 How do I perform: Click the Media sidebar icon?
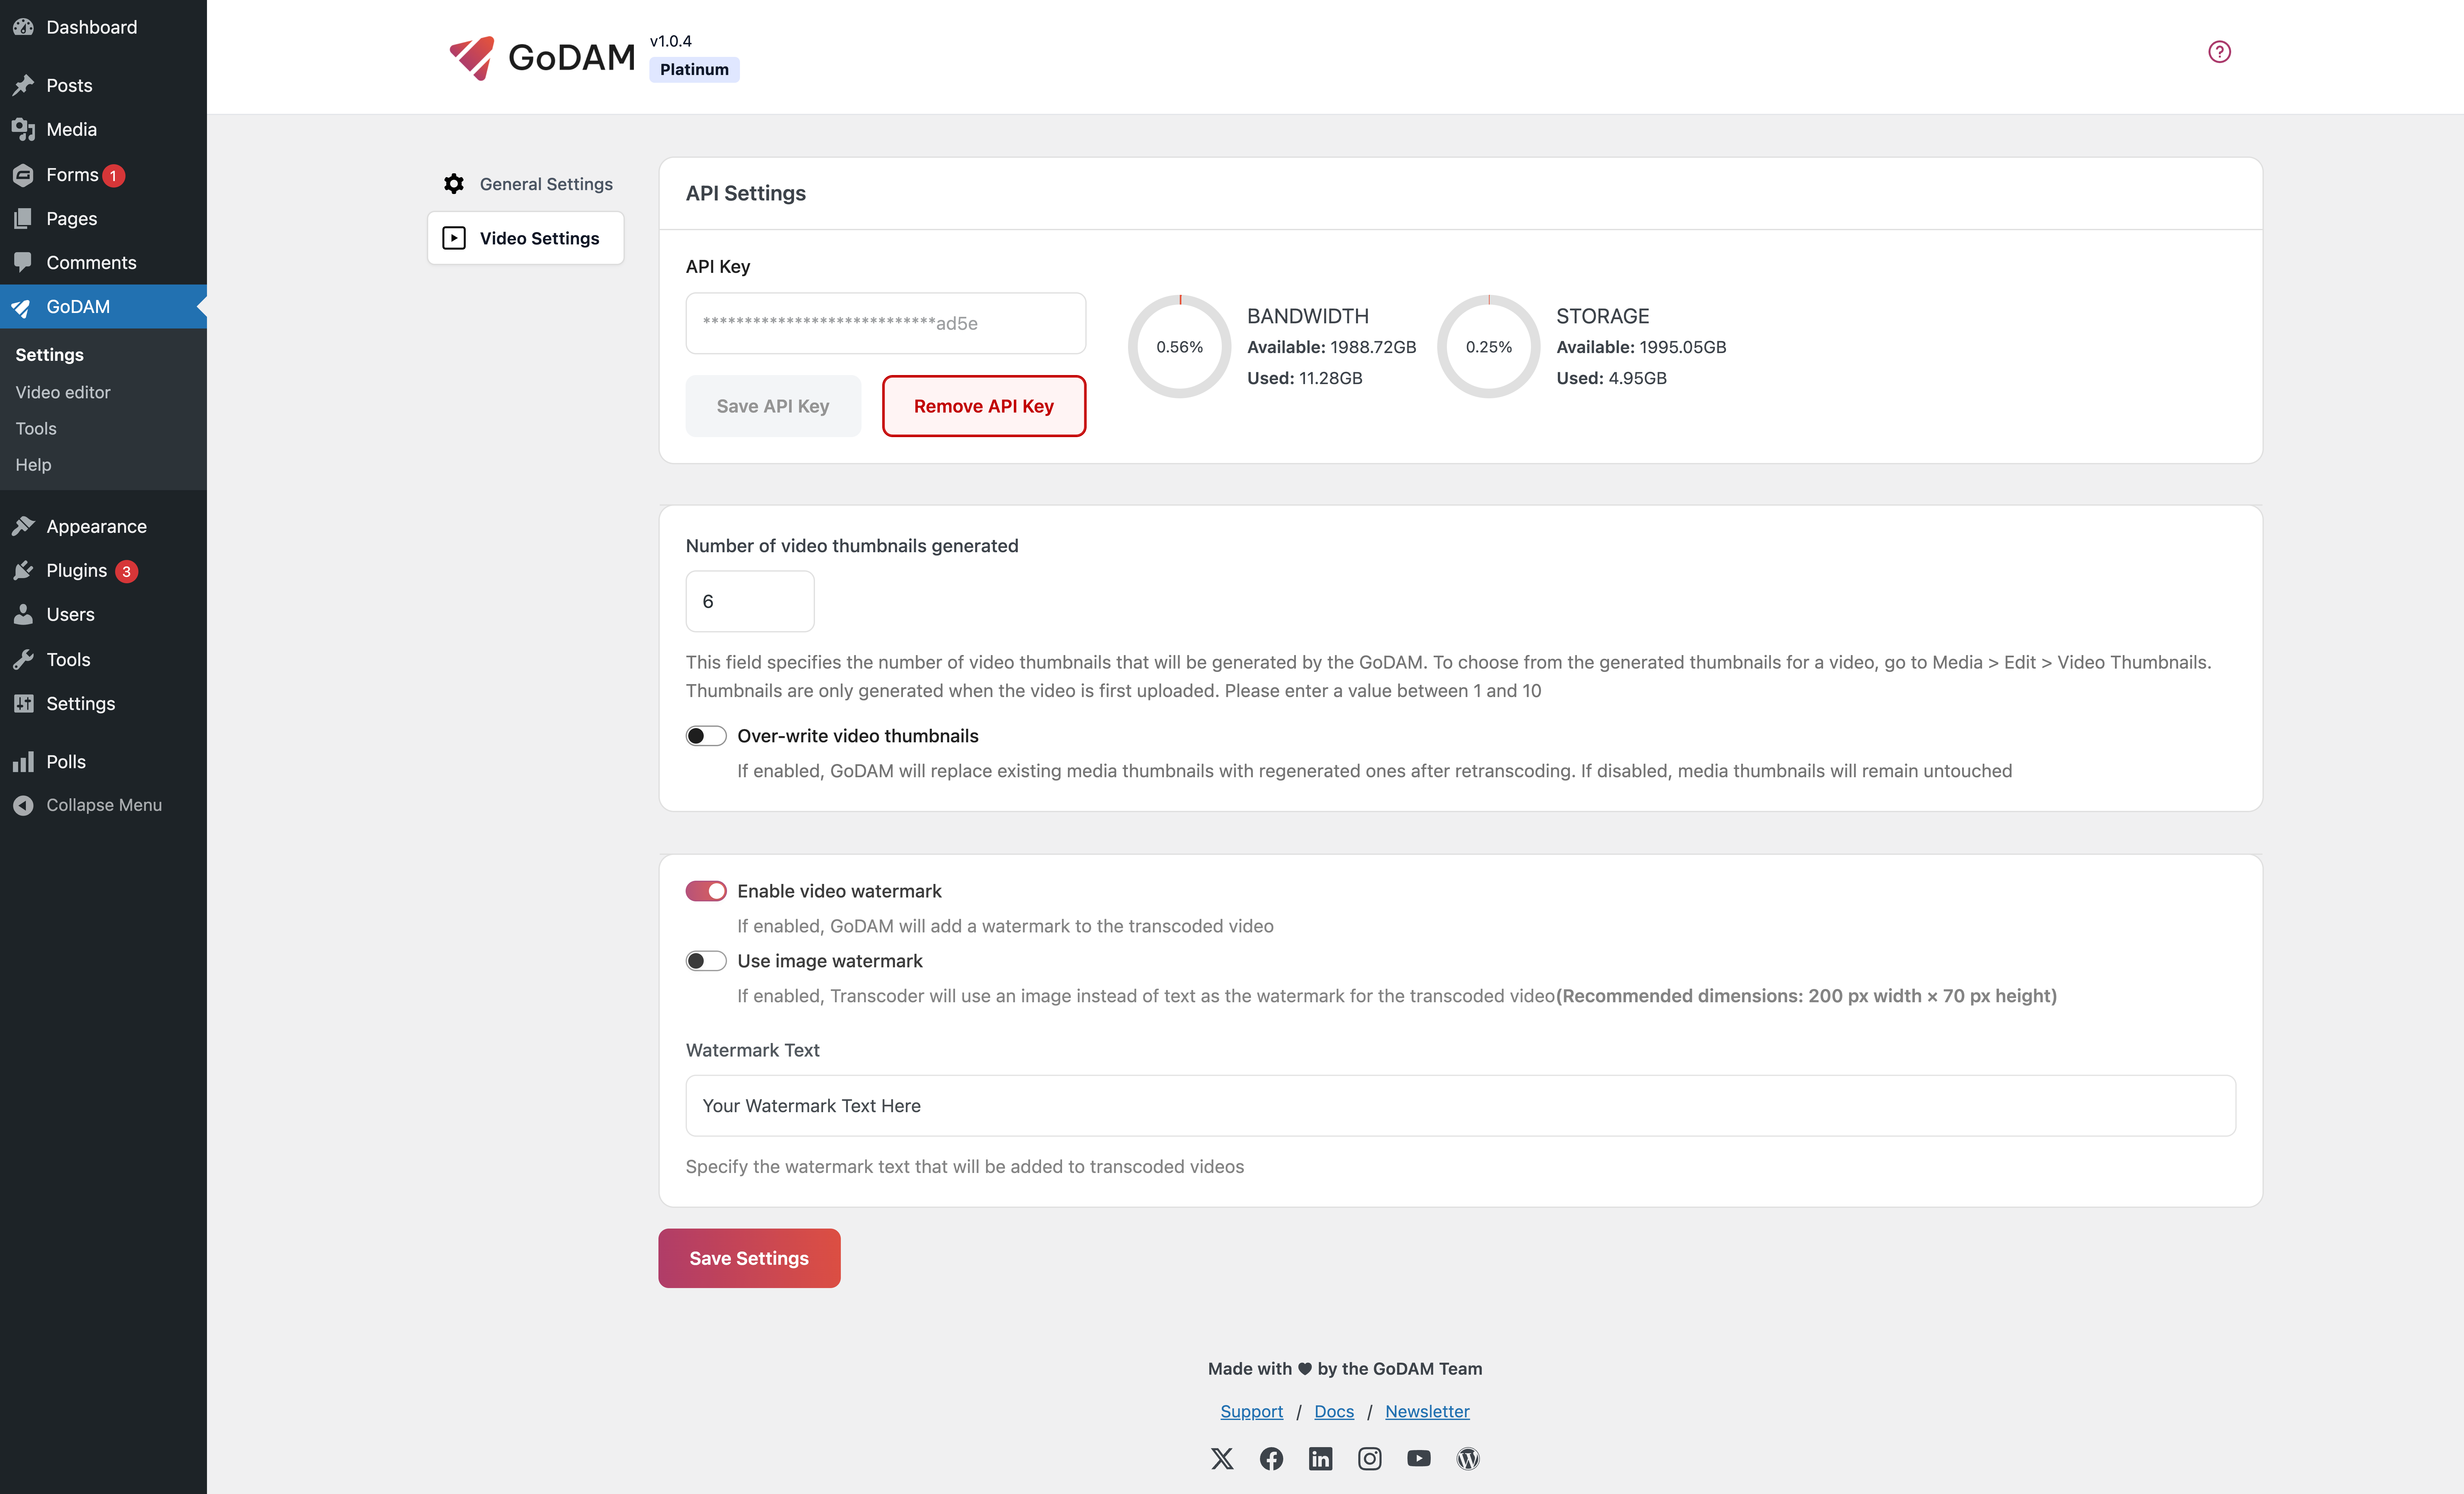[x=23, y=129]
